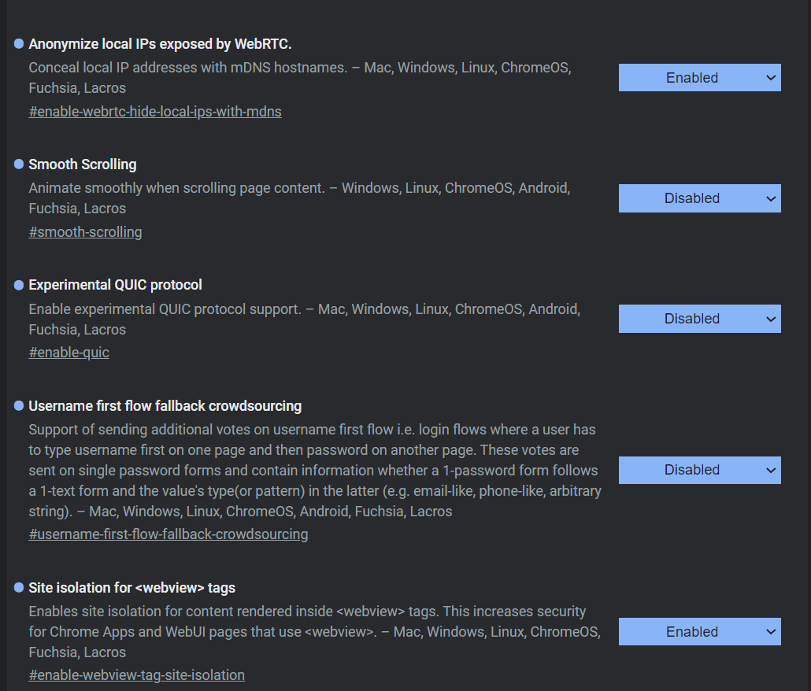Click the Smooth Scrolling heading text

[x=83, y=164]
